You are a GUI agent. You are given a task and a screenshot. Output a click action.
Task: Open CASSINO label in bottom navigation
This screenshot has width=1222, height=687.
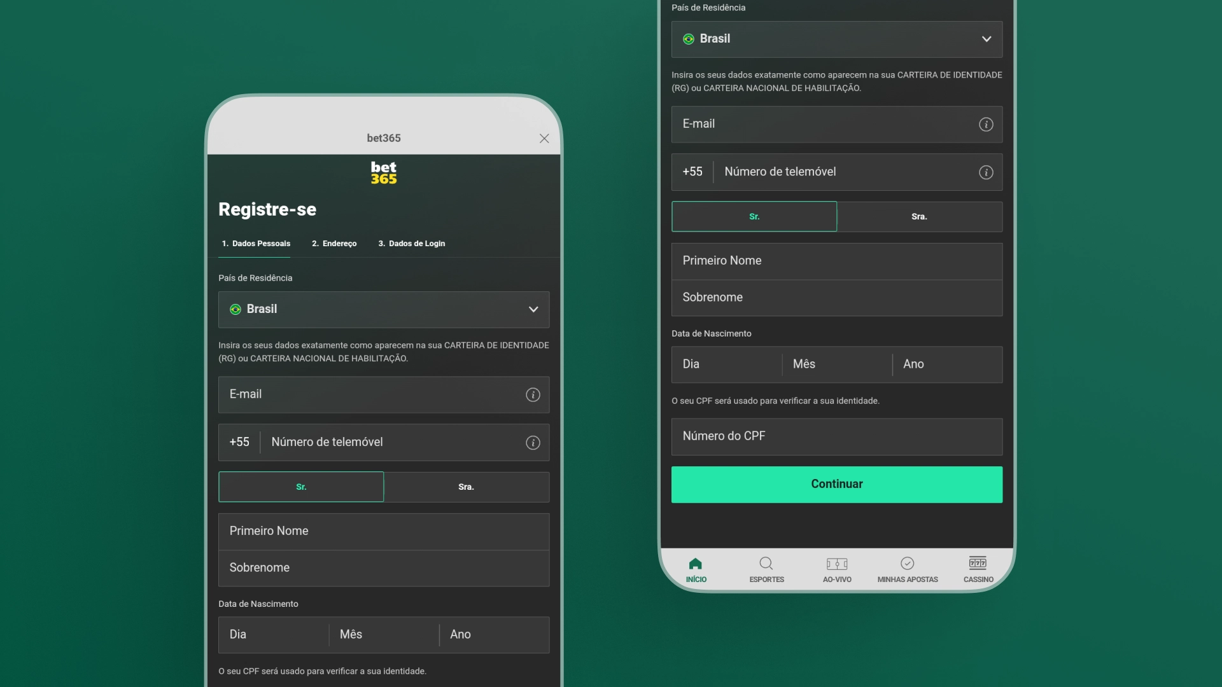(978, 579)
